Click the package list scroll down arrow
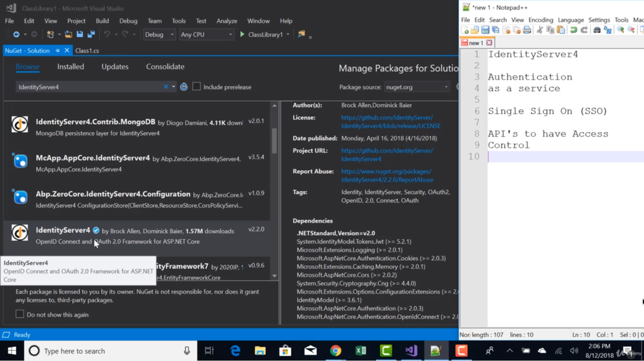The width and height of the screenshot is (644, 361). pos(274,276)
